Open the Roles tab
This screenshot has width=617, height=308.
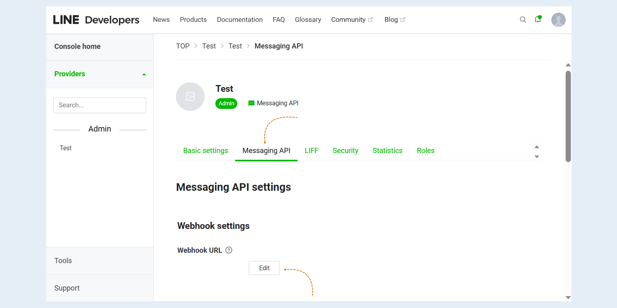426,151
